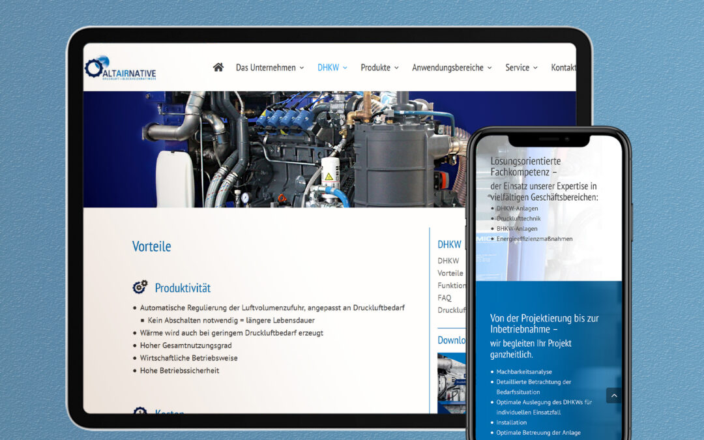Click the Download sidebar heading
Image resolution: width=704 pixels, height=440 pixels.
coord(451,340)
